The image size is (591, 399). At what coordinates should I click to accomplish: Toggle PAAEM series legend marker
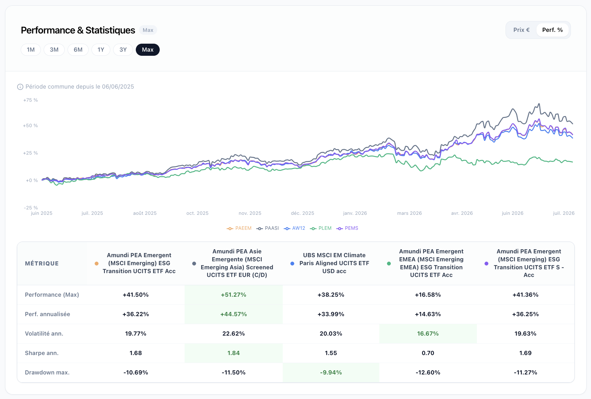[x=239, y=228]
